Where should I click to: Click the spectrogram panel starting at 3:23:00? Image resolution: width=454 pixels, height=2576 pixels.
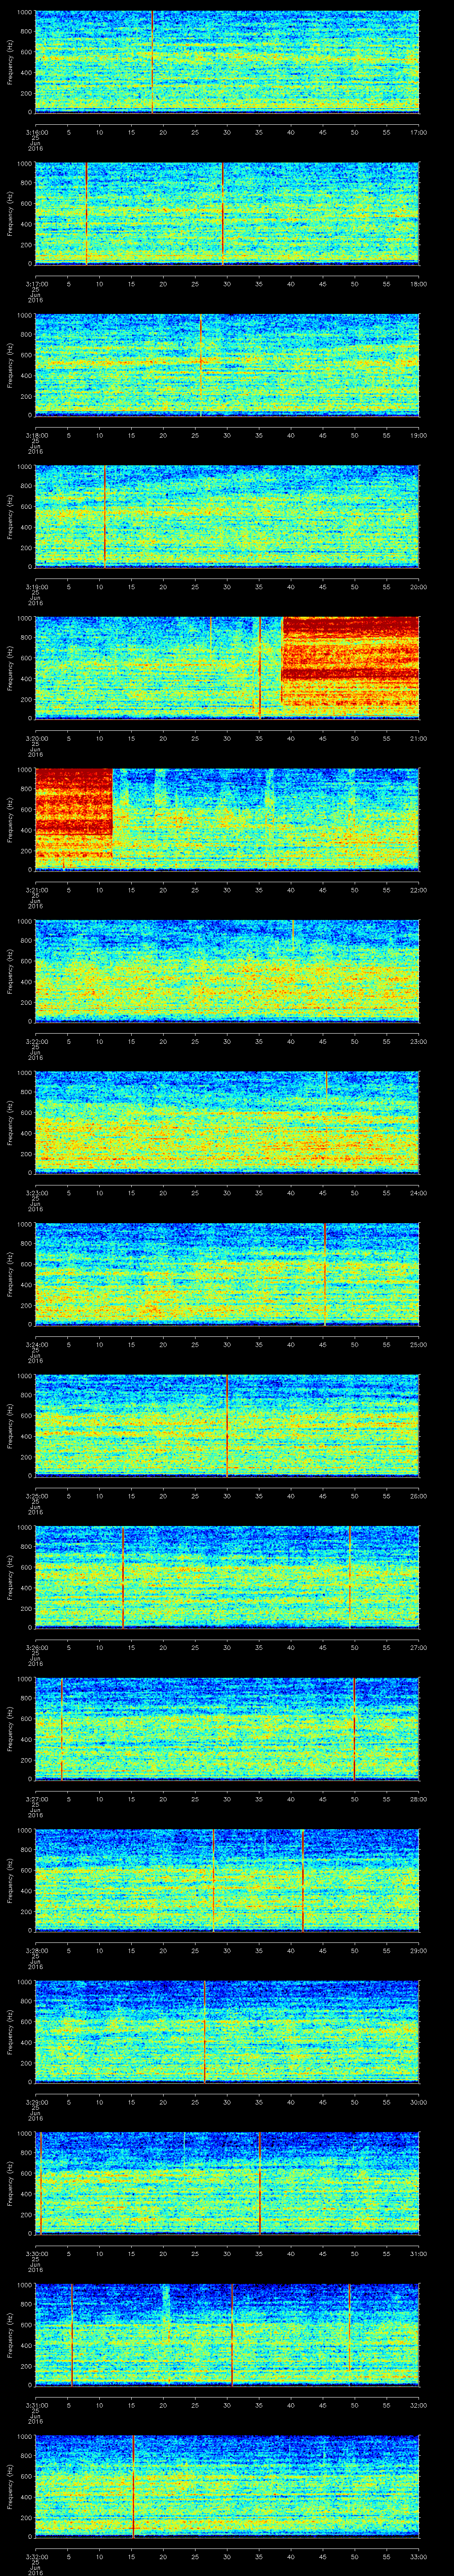(227, 1122)
